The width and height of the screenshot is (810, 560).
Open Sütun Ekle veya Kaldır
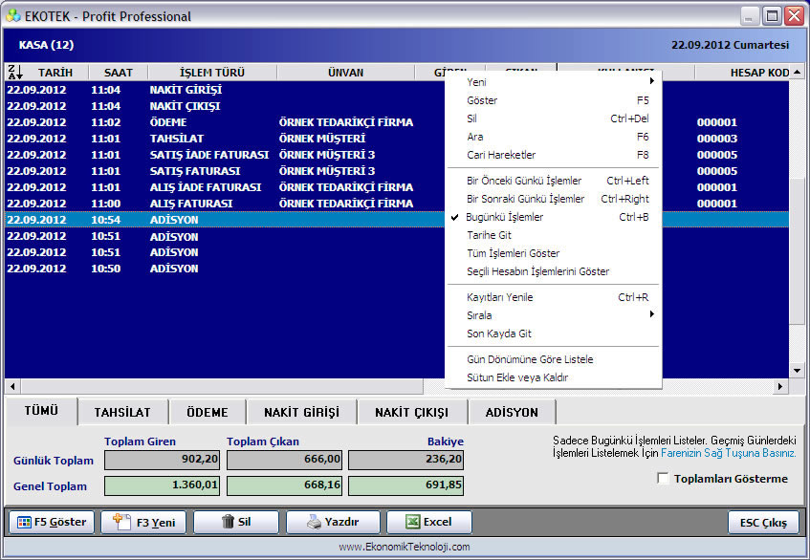(x=554, y=377)
